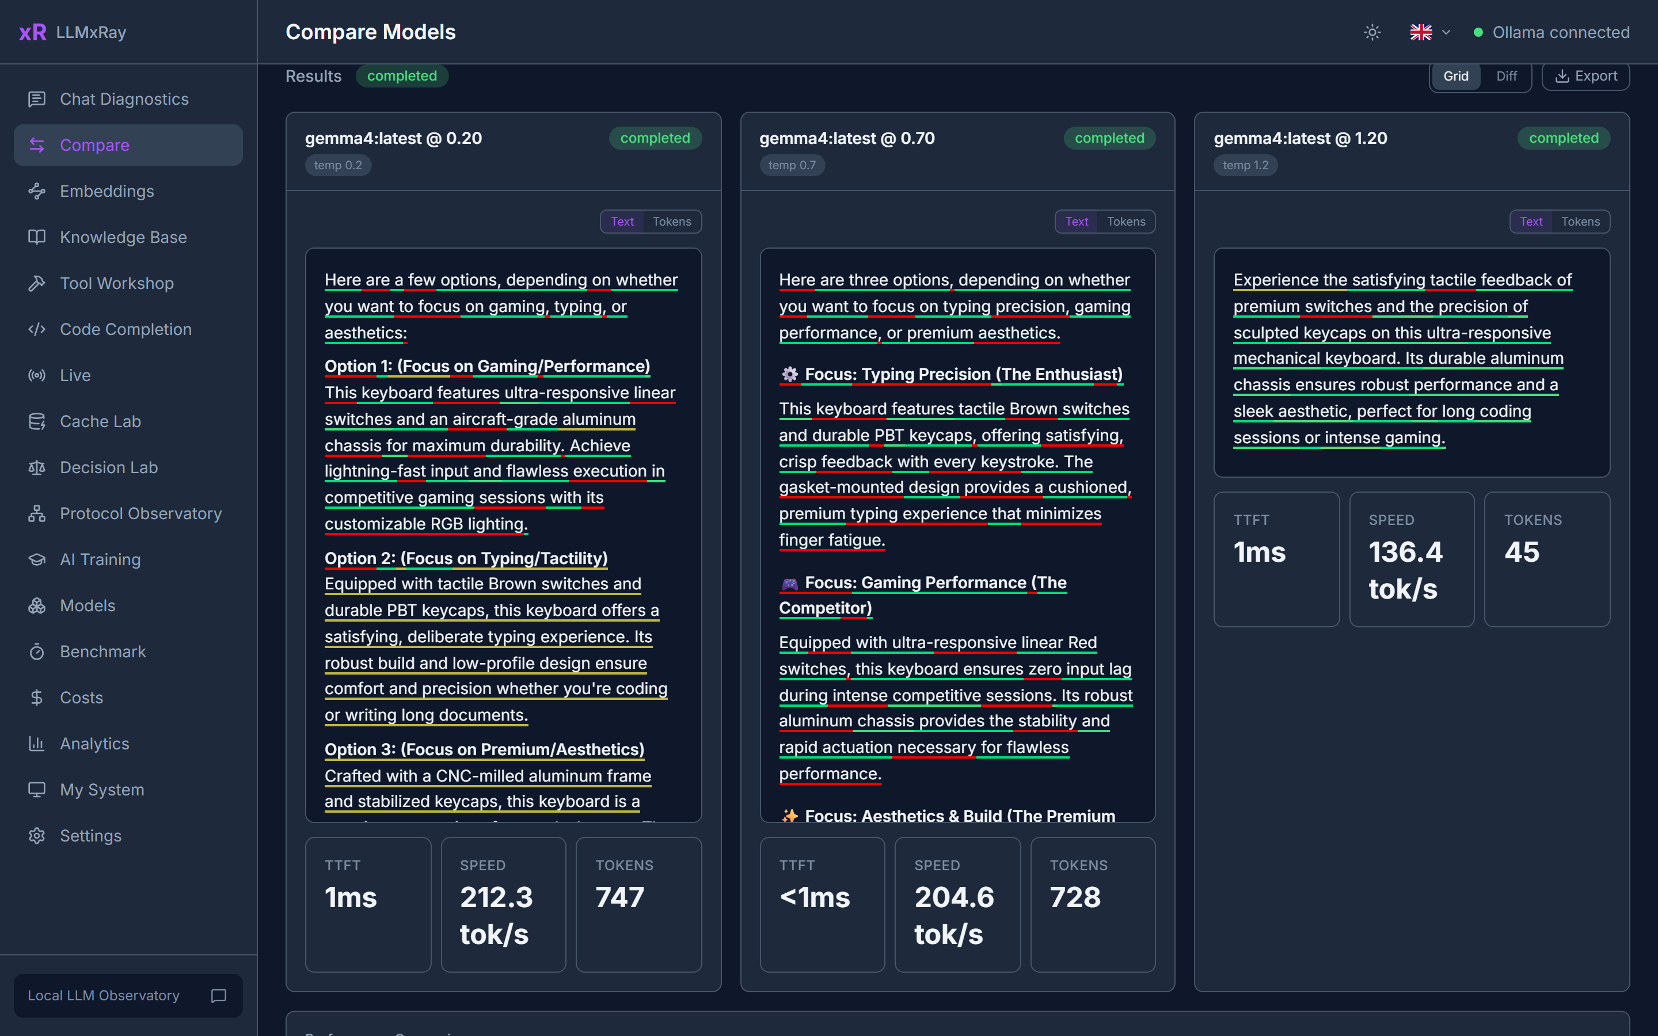Switch results to Grid view
This screenshot has height=1036, width=1658.
(1456, 76)
